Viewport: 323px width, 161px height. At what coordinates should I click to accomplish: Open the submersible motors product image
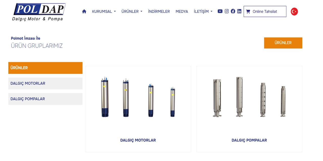[x=138, y=97]
